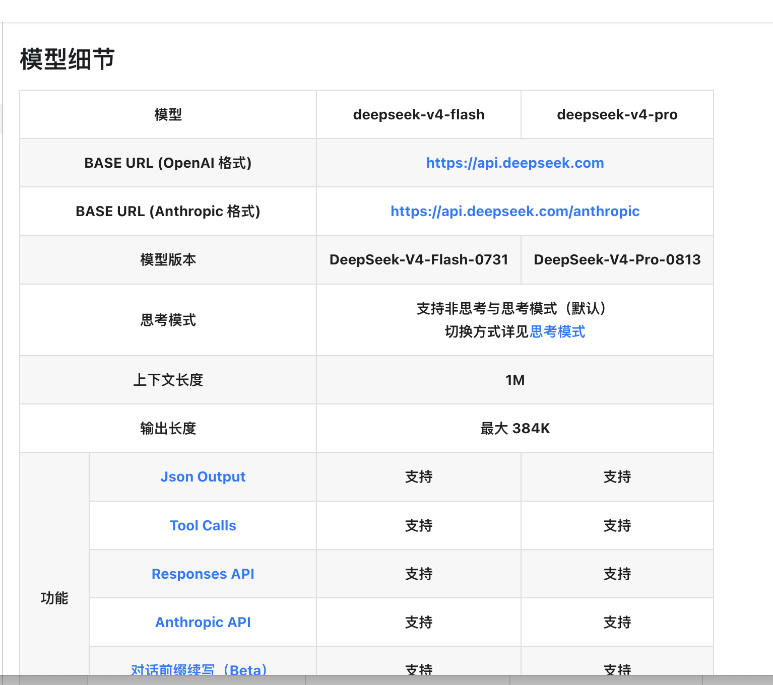Go to the Tool Calls link
The width and height of the screenshot is (773, 685).
point(203,525)
